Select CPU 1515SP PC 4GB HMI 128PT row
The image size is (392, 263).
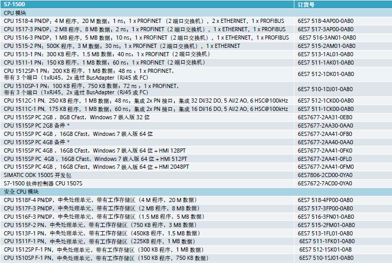(95, 151)
